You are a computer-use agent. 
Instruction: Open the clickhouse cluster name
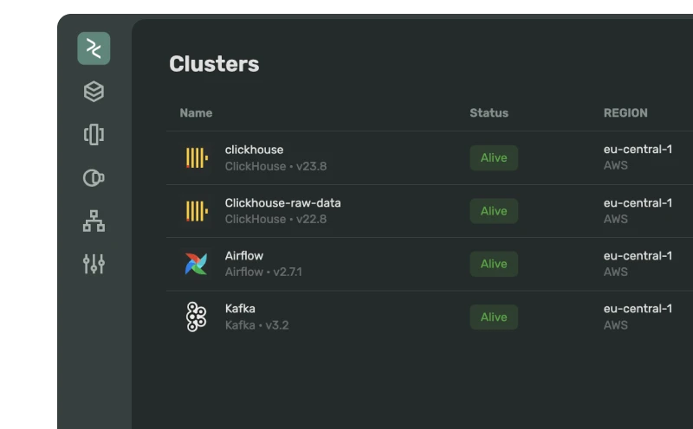pos(254,150)
